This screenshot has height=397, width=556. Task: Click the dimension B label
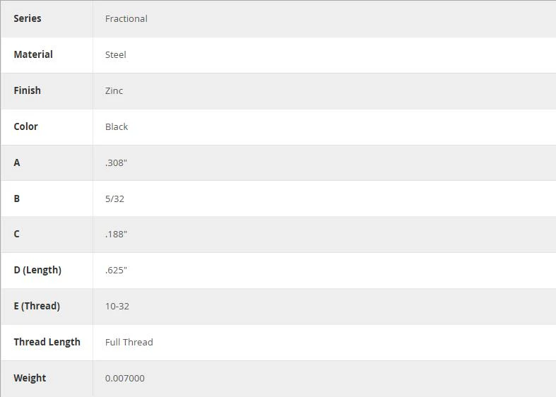click(17, 198)
